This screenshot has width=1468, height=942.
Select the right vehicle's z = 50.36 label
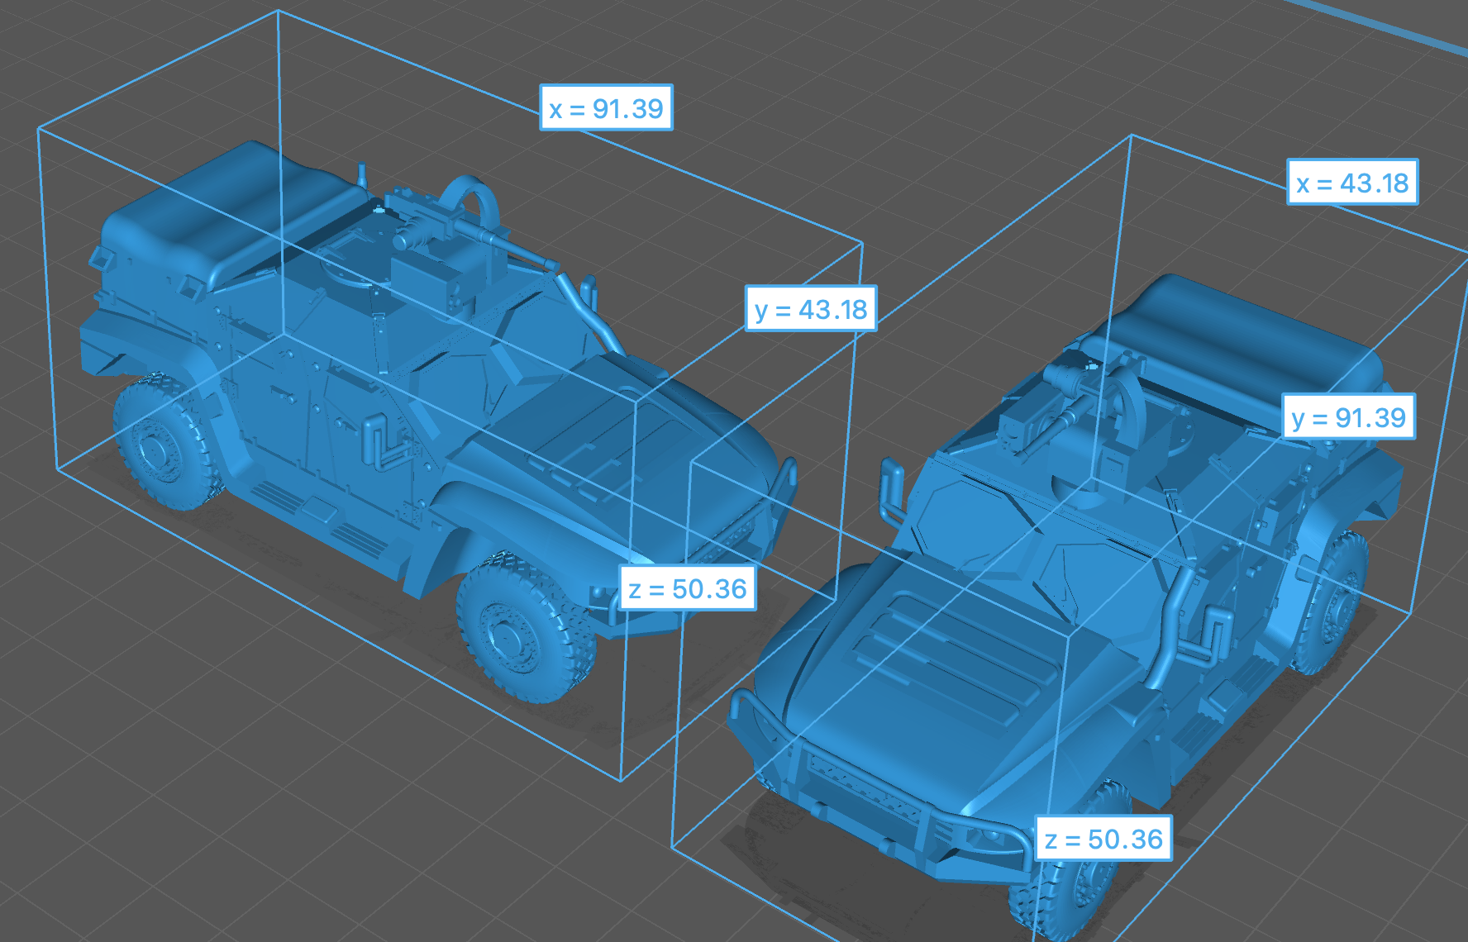(x=1103, y=839)
